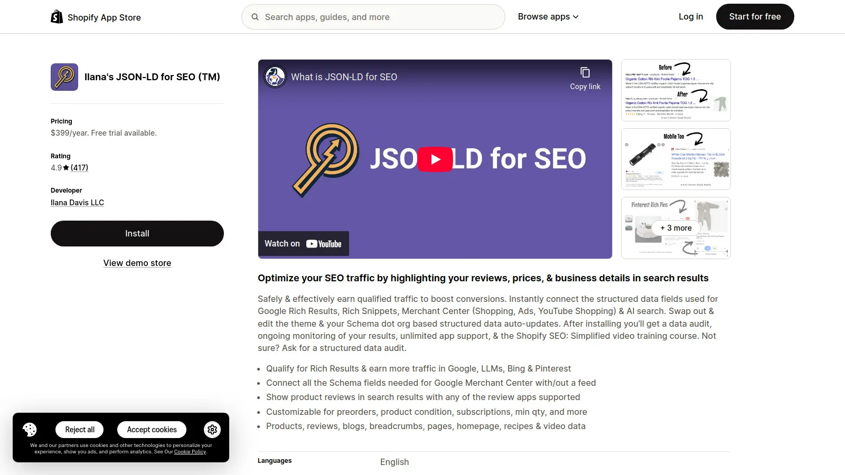Click the Install button
Screen dimensions: 845x475
coord(137,233)
